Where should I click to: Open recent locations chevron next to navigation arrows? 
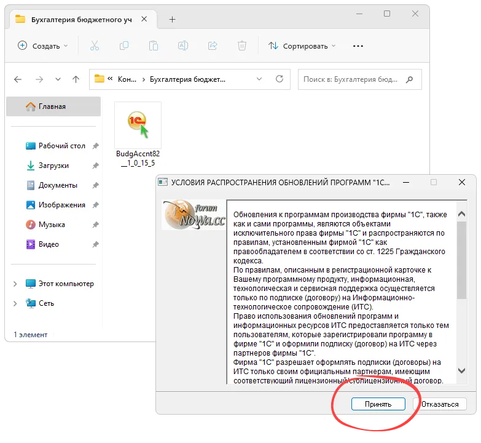tap(58, 79)
